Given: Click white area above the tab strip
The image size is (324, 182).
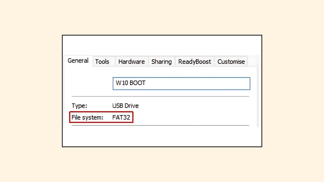Looking at the screenshot, I should 162,45.
